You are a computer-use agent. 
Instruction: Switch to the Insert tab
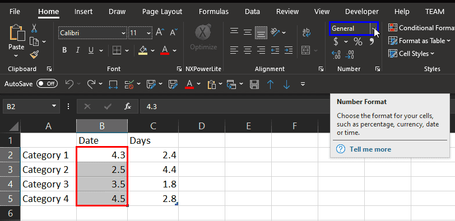tap(83, 12)
